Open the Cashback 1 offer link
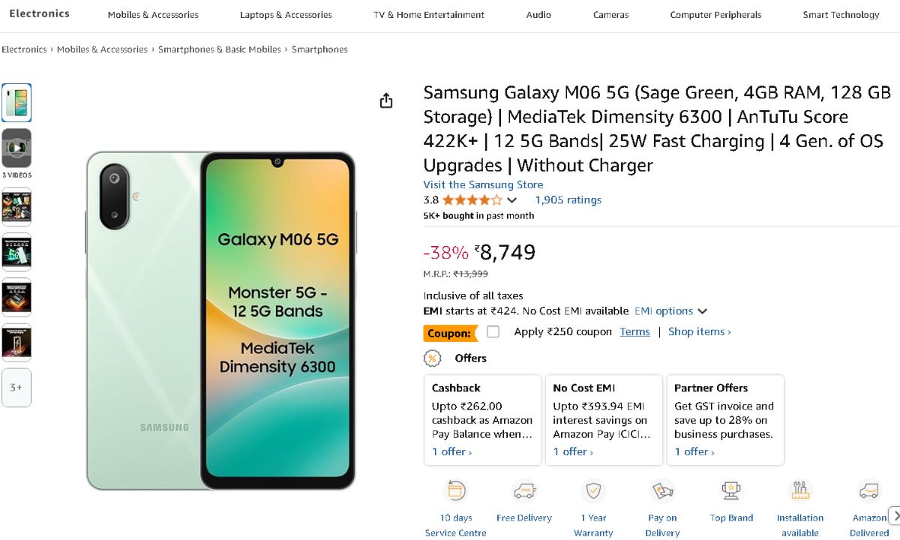Image resolution: width=900 pixels, height=540 pixels. click(x=451, y=451)
